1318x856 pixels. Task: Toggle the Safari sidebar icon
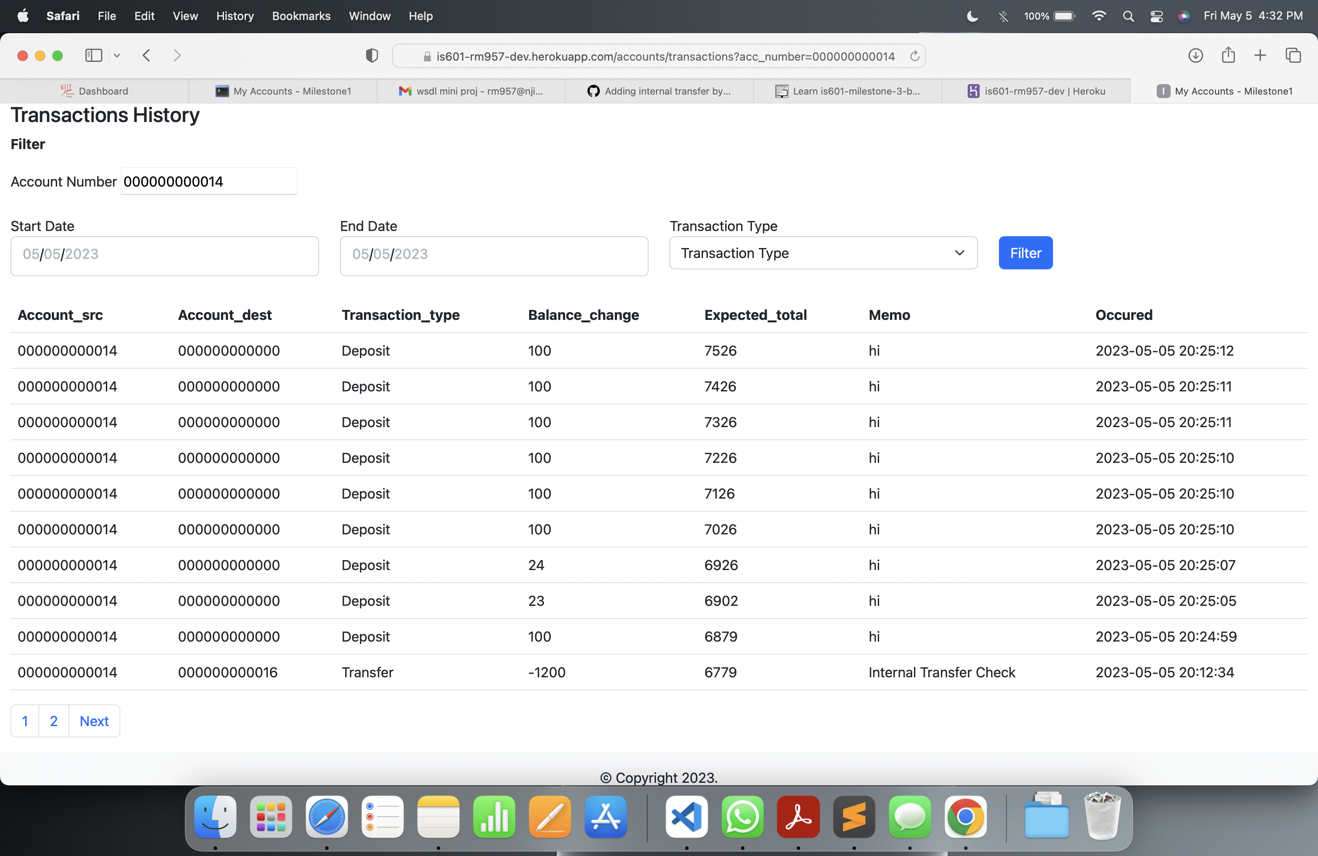click(94, 55)
